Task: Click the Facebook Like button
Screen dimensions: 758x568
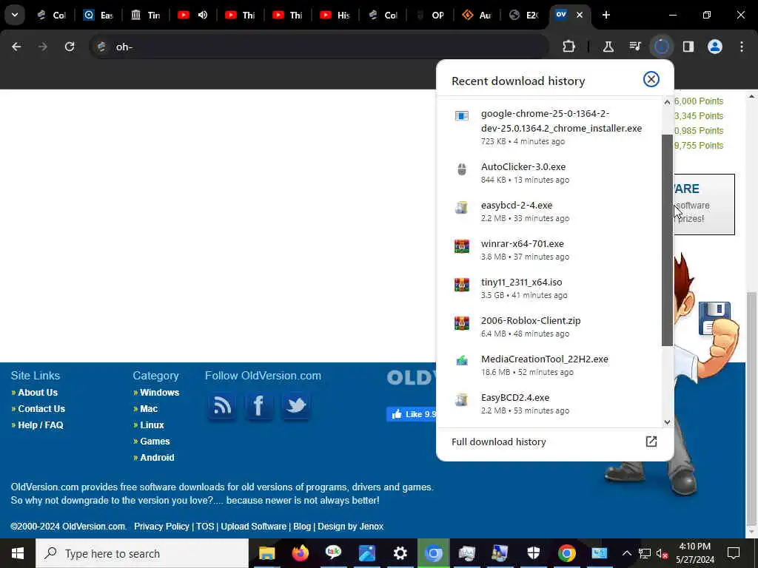Action: click(x=412, y=414)
